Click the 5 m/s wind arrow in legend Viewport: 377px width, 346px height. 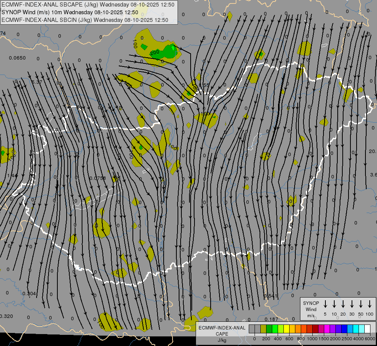[x=325, y=304]
